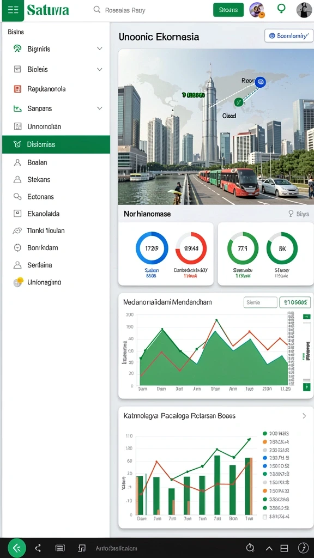The image size is (314, 558).
Task: Click the share icon in bottom bar
Action: (x=39, y=548)
